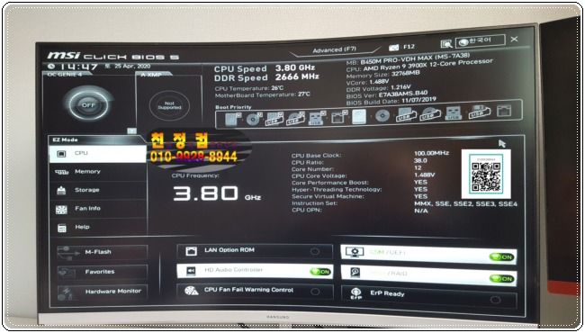The height and width of the screenshot is (333, 585).
Task: Select the last network icon in Boot Priority
Action: tap(504, 111)
